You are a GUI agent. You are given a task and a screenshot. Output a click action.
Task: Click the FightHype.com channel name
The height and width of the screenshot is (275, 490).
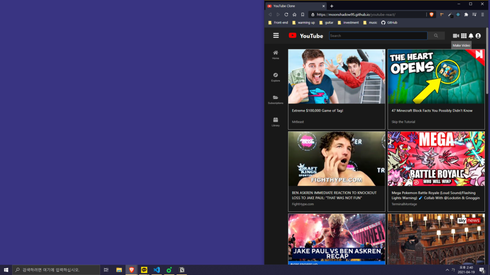pos(303,204)
